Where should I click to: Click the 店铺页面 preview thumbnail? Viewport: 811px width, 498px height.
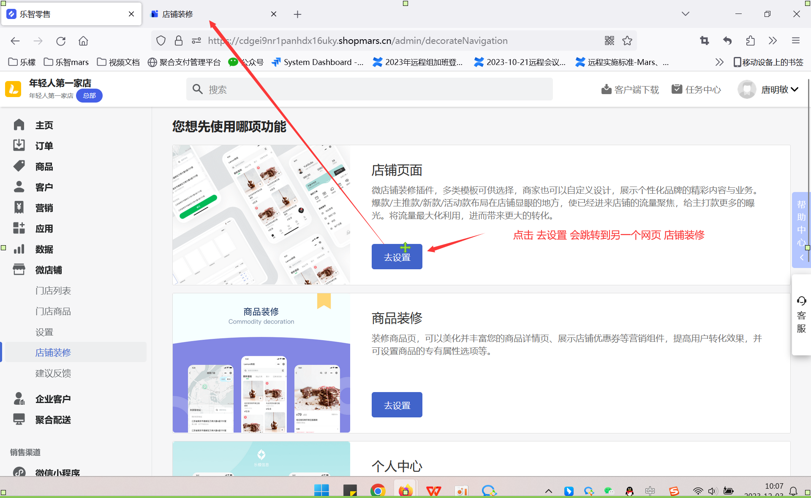261,215
